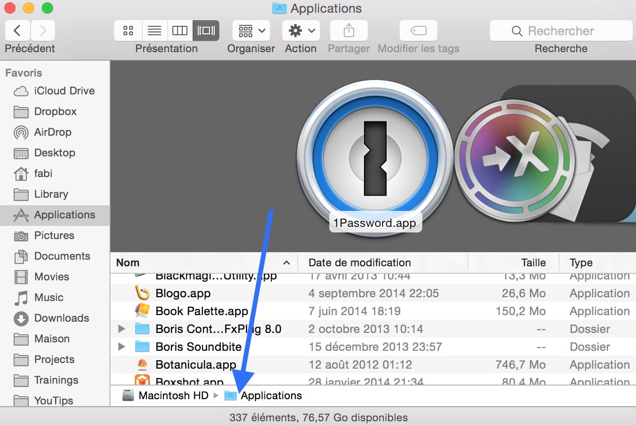Screen dimensions: 636x425
Task: Click Applications in path bar
Action: (x=263, y=395)
